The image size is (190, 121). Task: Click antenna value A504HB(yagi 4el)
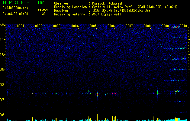click(107, 14)
